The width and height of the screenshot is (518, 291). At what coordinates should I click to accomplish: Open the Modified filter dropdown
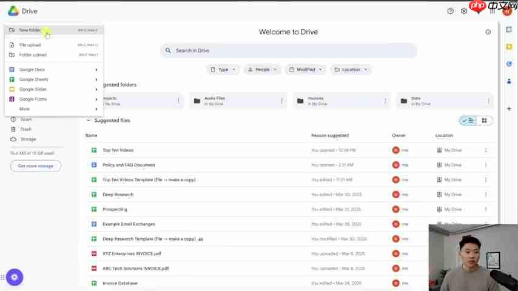[306, 70]
